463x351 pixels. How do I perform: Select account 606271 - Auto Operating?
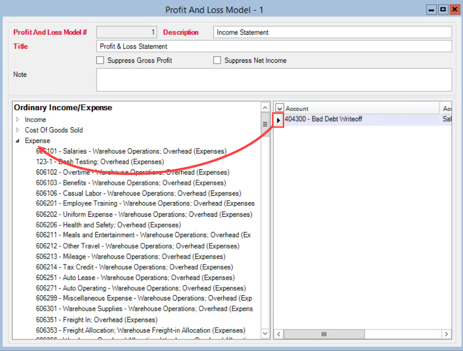click(x=141, y=288)
